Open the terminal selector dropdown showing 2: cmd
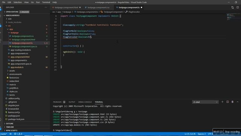The width and height of the screenshot is (241, 136). coord(205,102)
